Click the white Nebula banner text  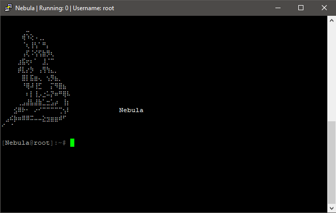coord(131,110)
